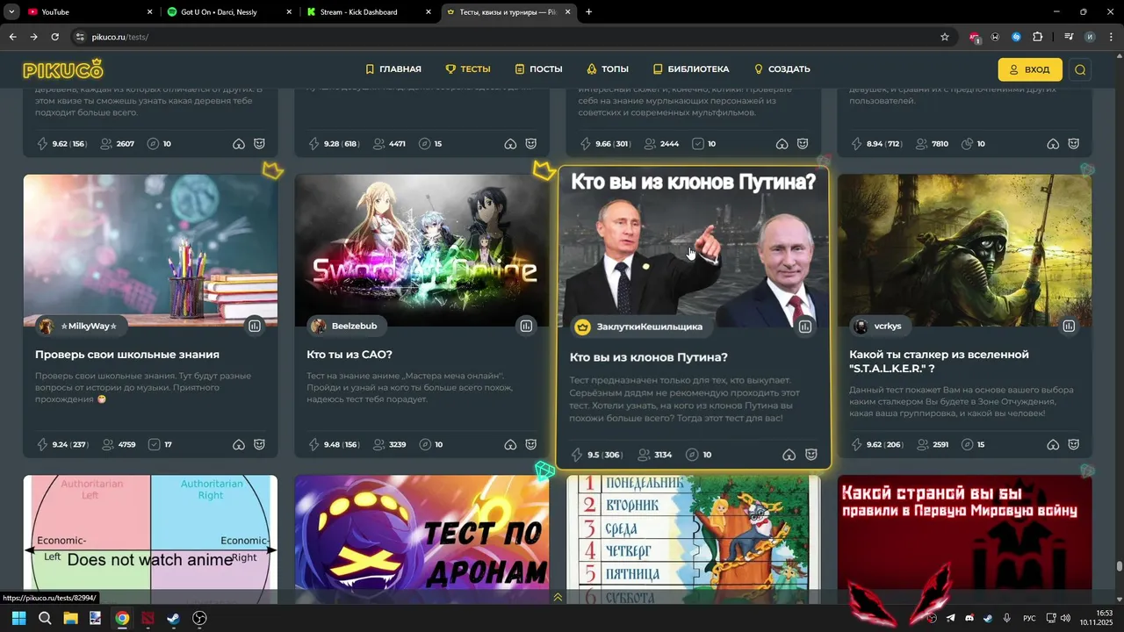This screenshot has height=632, width=1124.
Task: Expand the tab search chevron
Action: tap(11, 12)
